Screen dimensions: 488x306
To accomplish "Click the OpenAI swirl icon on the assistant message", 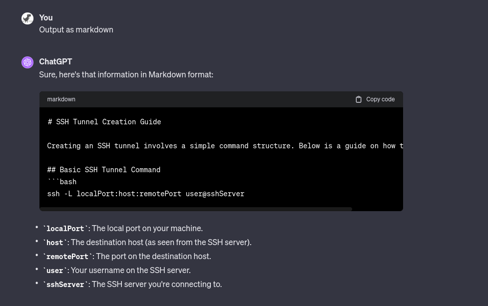I will [27, 62].
